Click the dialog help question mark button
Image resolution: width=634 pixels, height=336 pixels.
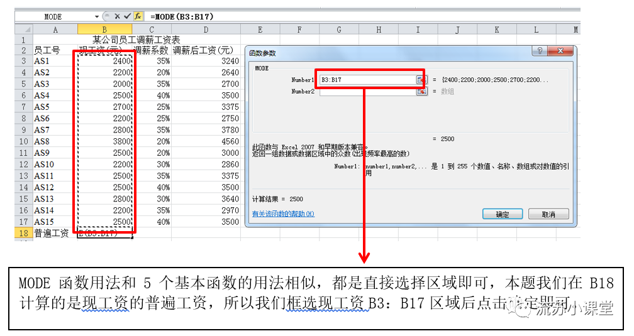pos(540,51)
